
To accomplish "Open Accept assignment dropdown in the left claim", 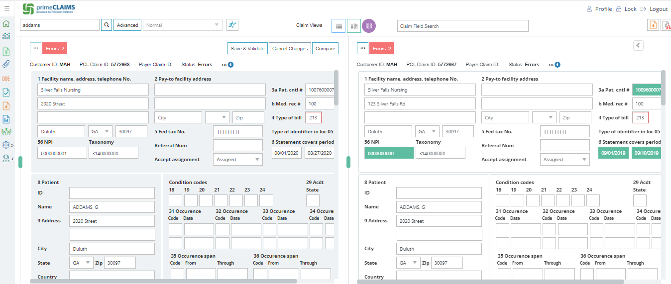I will pyautogui.click(x=237, y=160).
